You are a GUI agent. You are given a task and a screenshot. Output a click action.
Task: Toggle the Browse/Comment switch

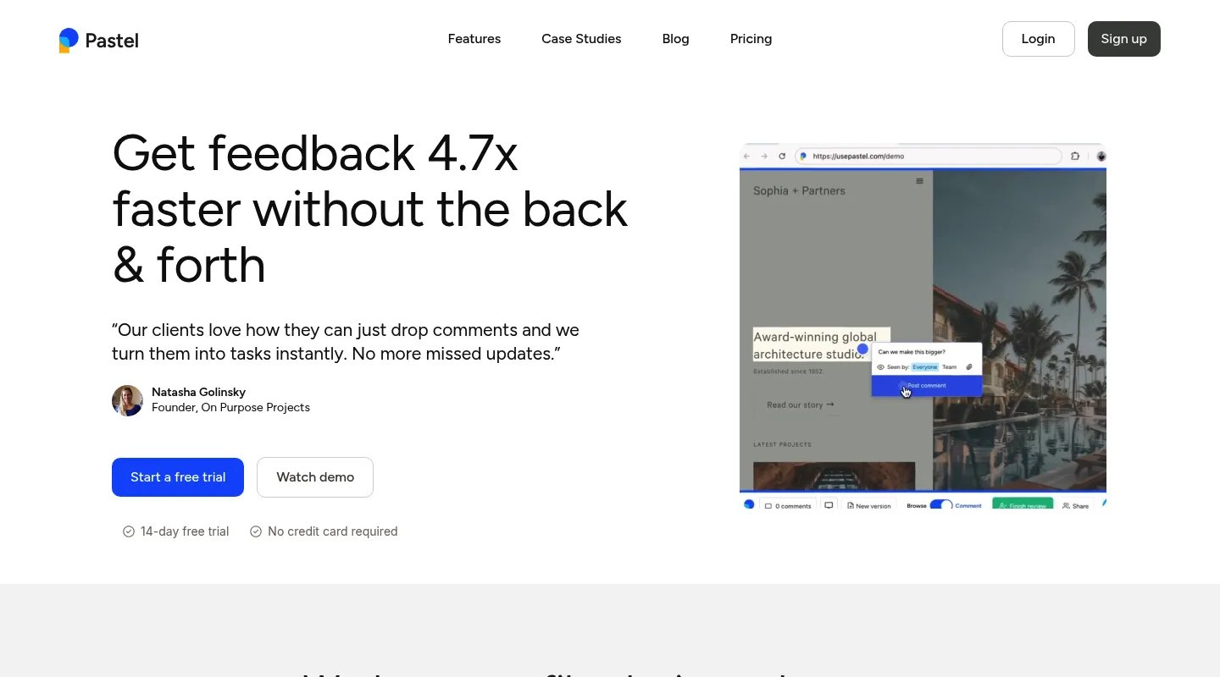(x=941, y=505)
